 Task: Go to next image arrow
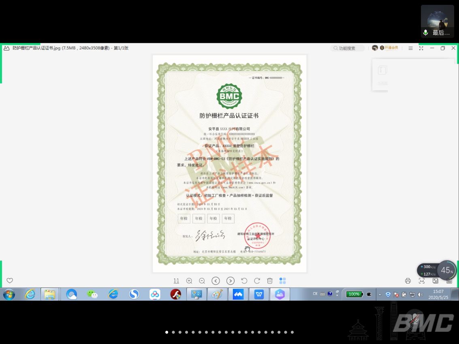coord(231,281)
